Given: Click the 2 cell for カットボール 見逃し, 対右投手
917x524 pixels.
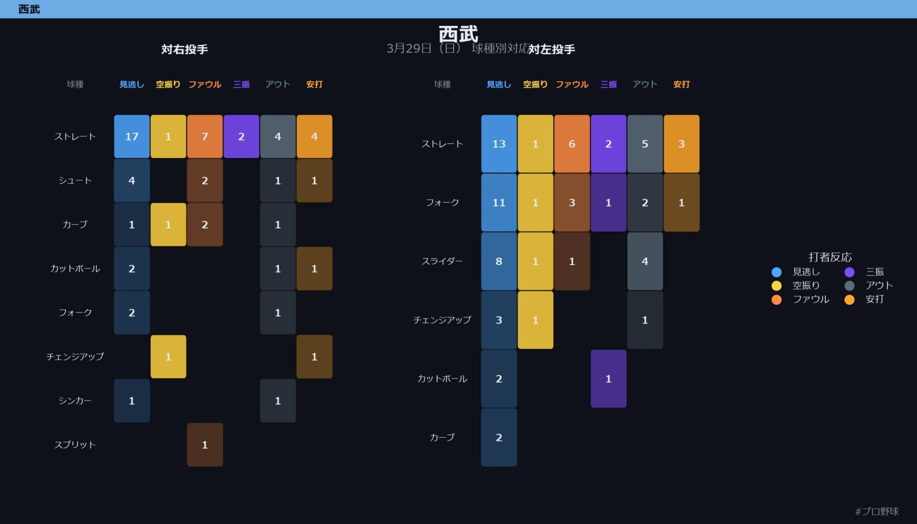Looking at the screenshot, I should coord(132,268).
